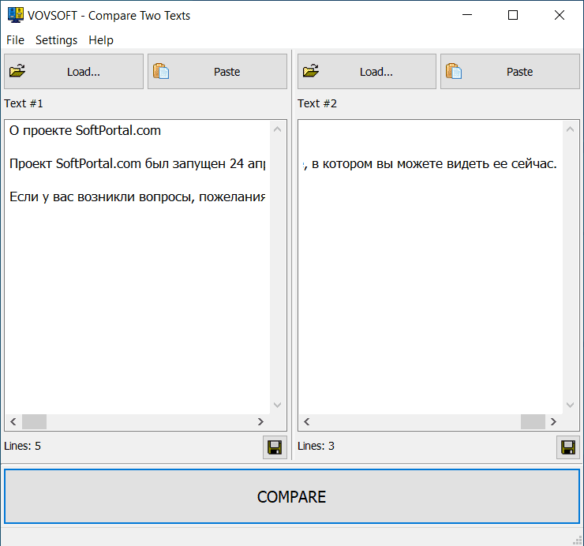Click Text #2 horizontal scroll right arrow
Viewport: 584px width, 546px height.
pos(554,421)
